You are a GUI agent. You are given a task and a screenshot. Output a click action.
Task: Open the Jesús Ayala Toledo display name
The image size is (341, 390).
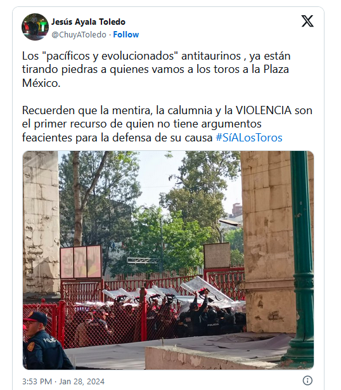click(x=88, y=22)
